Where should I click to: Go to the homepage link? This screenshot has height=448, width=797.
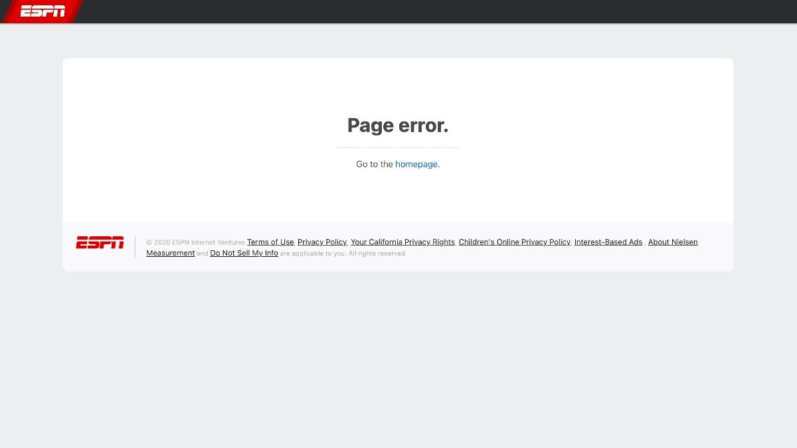[416, 164]
